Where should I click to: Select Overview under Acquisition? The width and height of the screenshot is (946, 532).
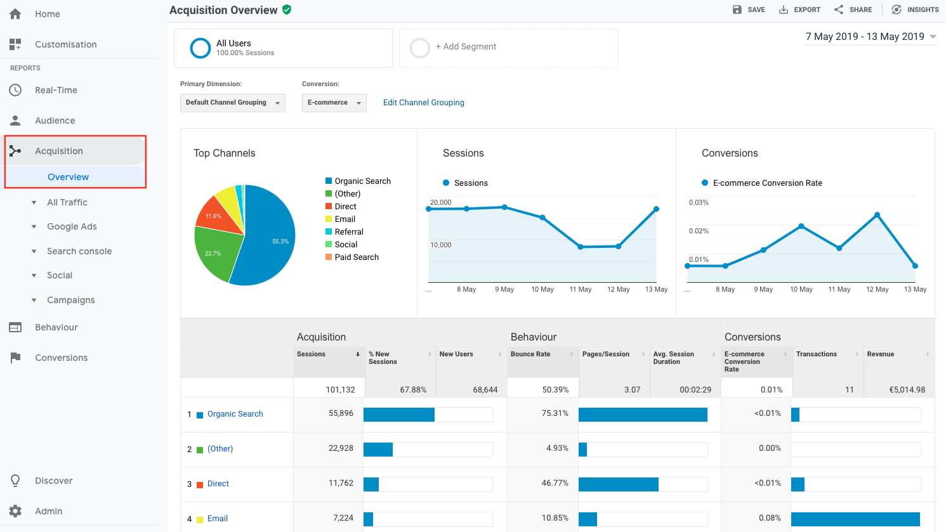pyautogui.click(x=68, y=177)
